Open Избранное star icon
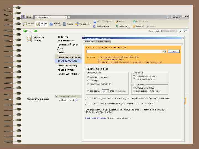This screenshot has width=199, height=149. (x=134, y=26)
